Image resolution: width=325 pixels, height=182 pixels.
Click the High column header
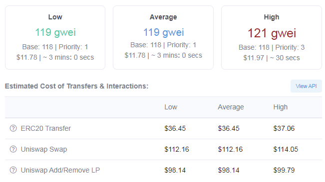(281, 107)
